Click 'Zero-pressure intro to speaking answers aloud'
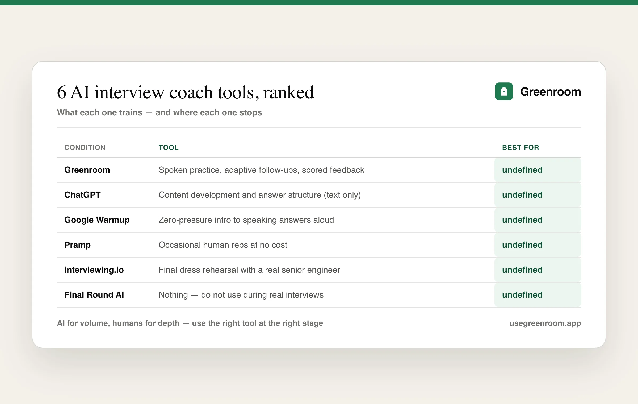 pyautogui.click(x=246, y=220)
